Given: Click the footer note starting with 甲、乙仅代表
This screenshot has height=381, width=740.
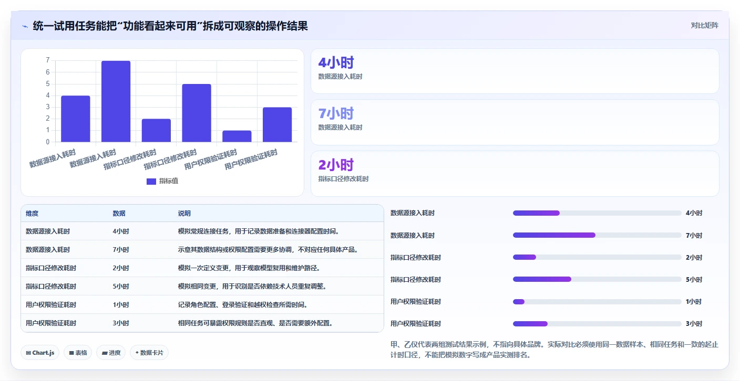Looking at the screenshot, I should [x=554, y=350].
